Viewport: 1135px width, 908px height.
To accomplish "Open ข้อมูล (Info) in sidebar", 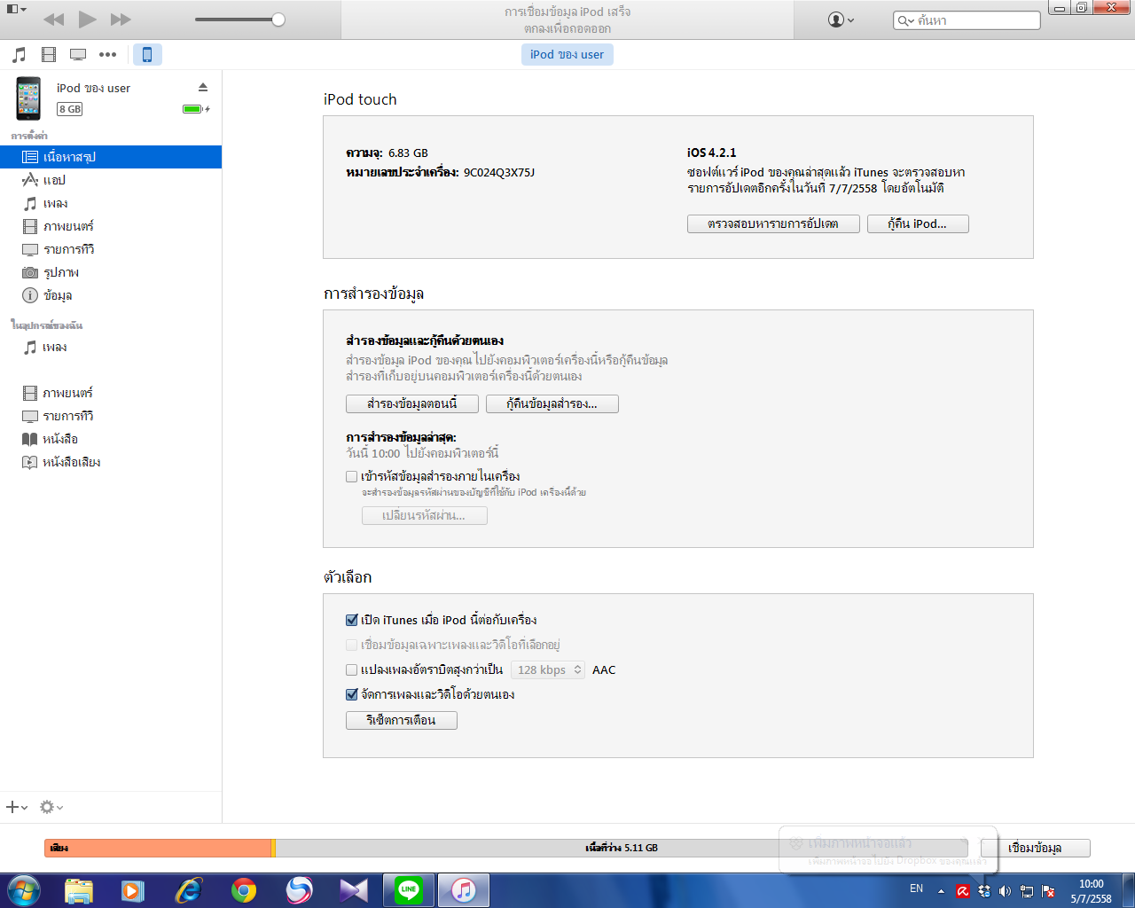I will (111, 295).
